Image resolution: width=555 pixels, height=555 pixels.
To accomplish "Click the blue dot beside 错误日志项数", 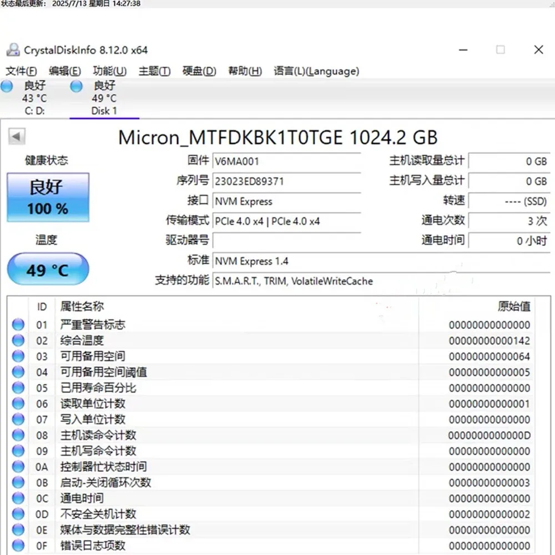I will tap(17, 546).
